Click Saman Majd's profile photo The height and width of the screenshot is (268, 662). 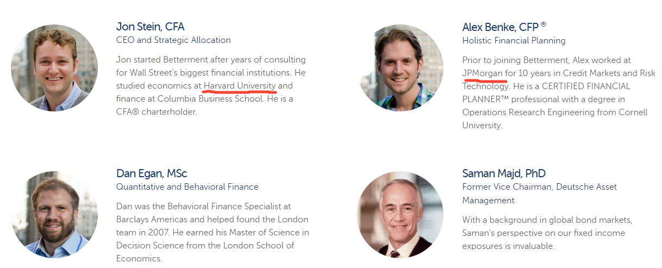pyautogui.click(x=401, y=214)
